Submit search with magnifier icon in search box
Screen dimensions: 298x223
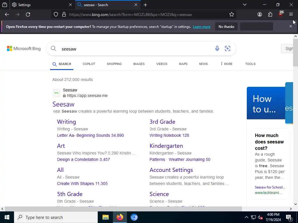click(x=54, y=48)
